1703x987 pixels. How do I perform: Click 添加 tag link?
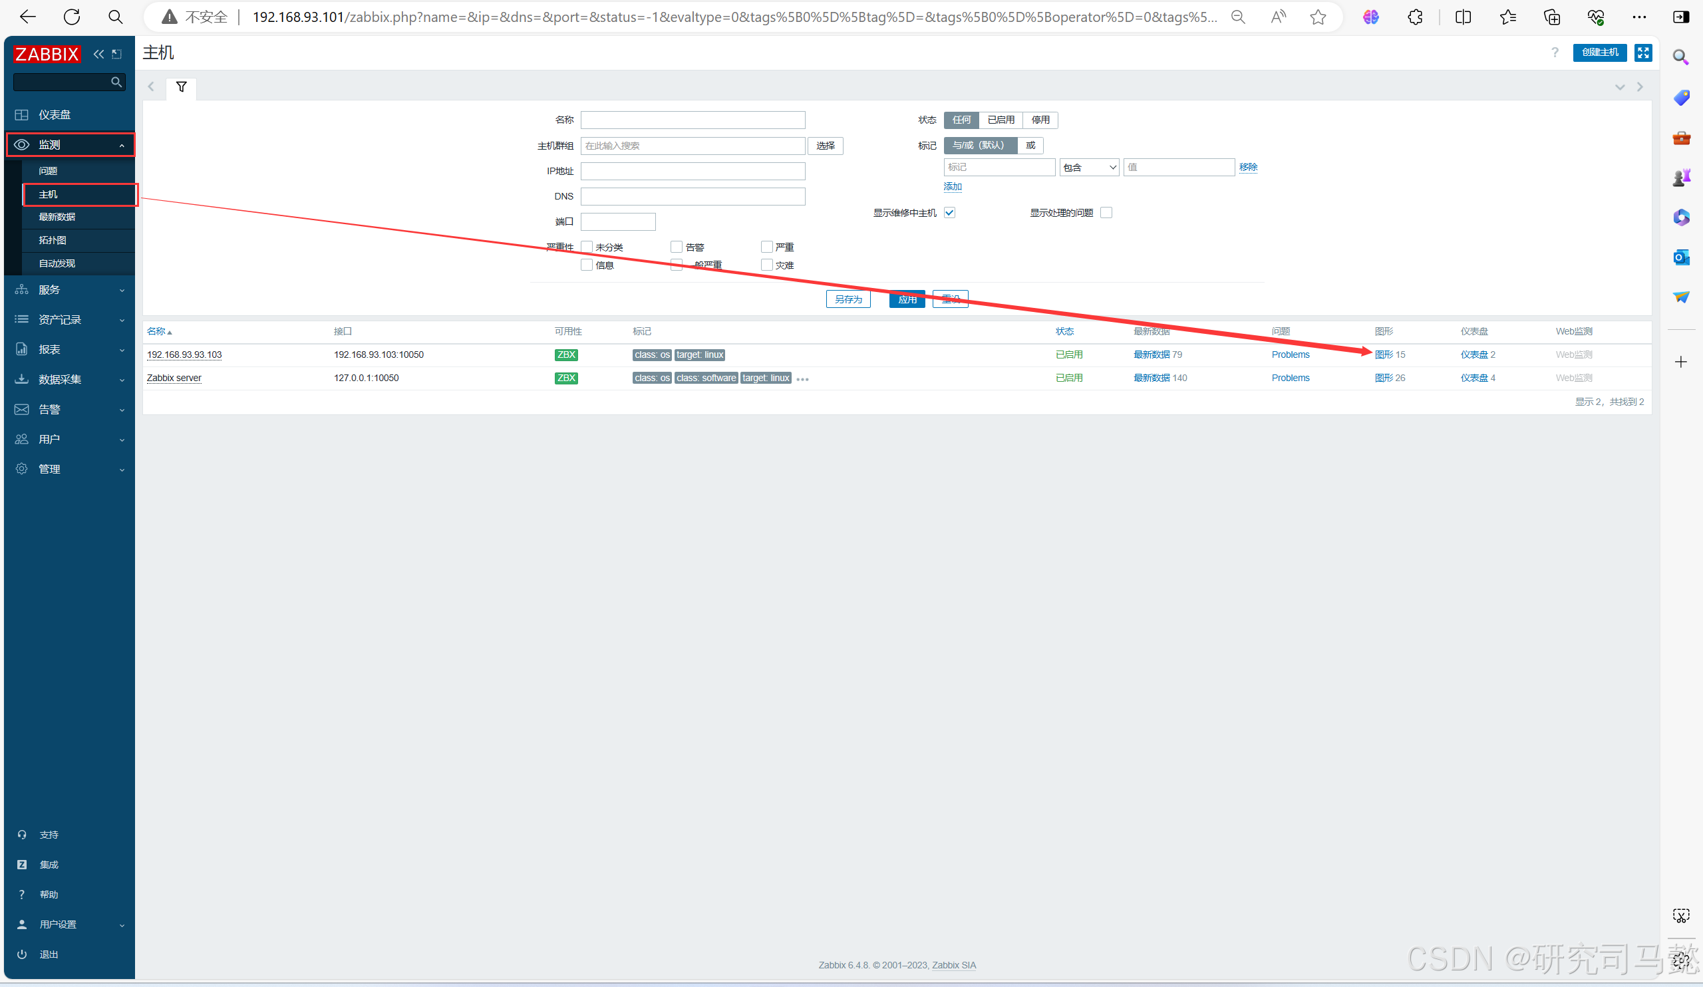[x=953, y=186]
